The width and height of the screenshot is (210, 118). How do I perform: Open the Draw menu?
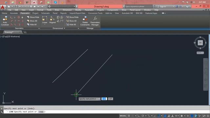57,10
